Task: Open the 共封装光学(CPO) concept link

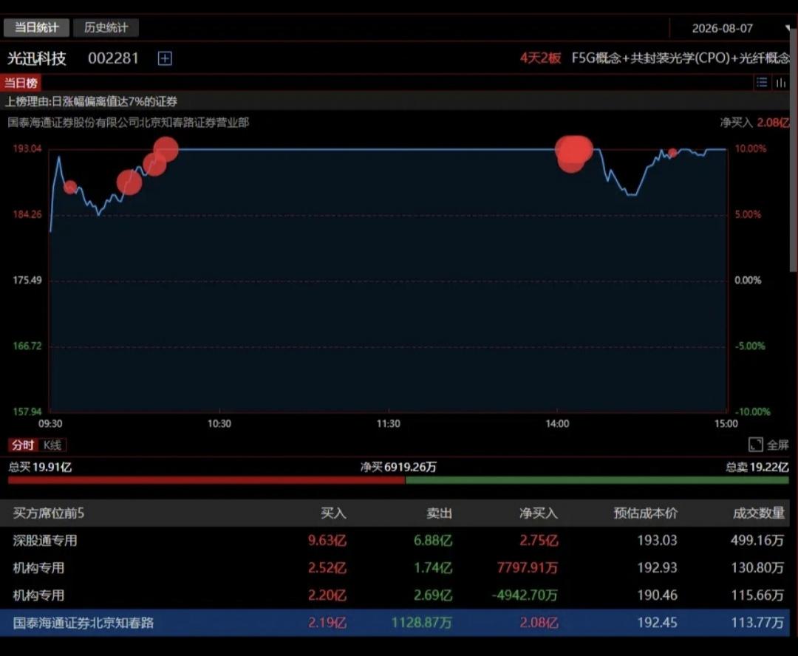Action: [x=681, y=58]
